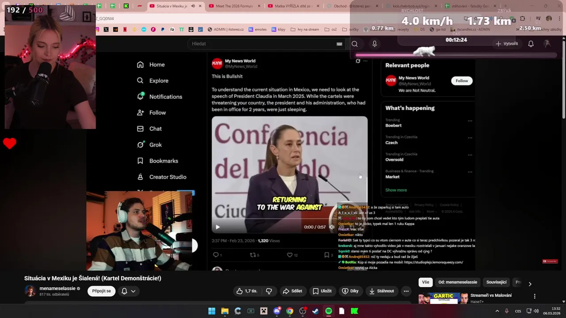Open ADMIN | itsterez.cz bookmark

(226, 30)
